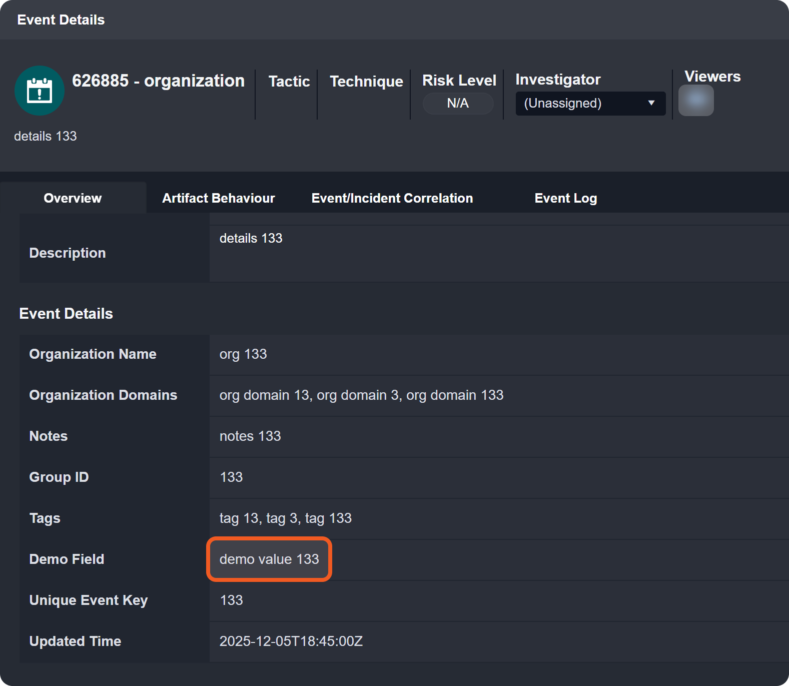
Task: Click the Tactic column header
Action: pyautogui.click(x=289, y=82)
